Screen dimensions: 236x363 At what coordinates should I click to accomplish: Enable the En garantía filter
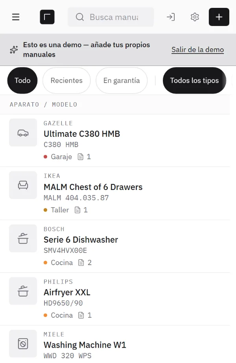click(122, 80)
